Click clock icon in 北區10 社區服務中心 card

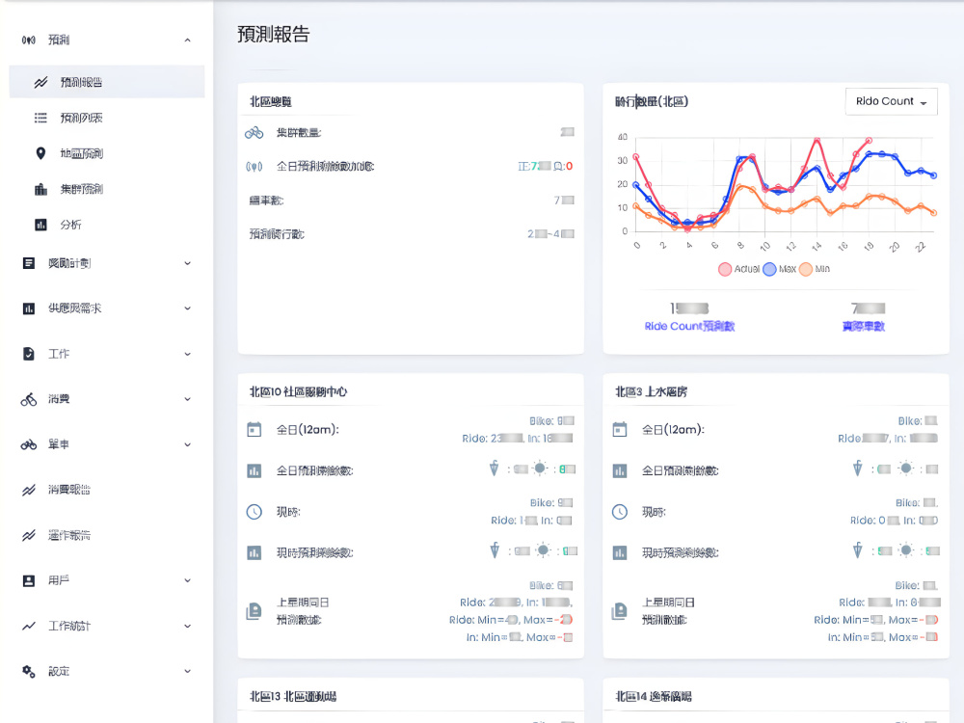point(254,512)
